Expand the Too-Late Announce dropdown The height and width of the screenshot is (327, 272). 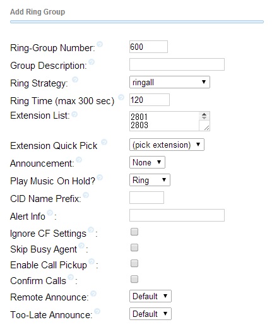click(150, 314)
